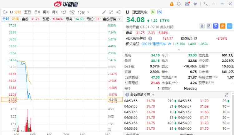Select the 五日 chart tab

tap(27, 12)
